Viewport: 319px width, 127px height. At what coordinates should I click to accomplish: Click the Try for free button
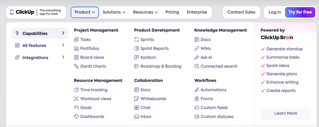[300, 12]
